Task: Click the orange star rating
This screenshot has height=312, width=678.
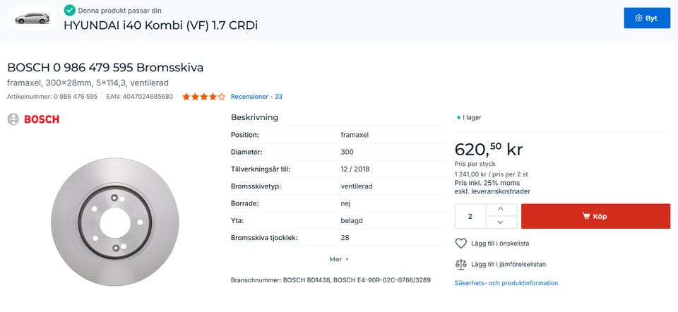Action: [x=203, y=97]
